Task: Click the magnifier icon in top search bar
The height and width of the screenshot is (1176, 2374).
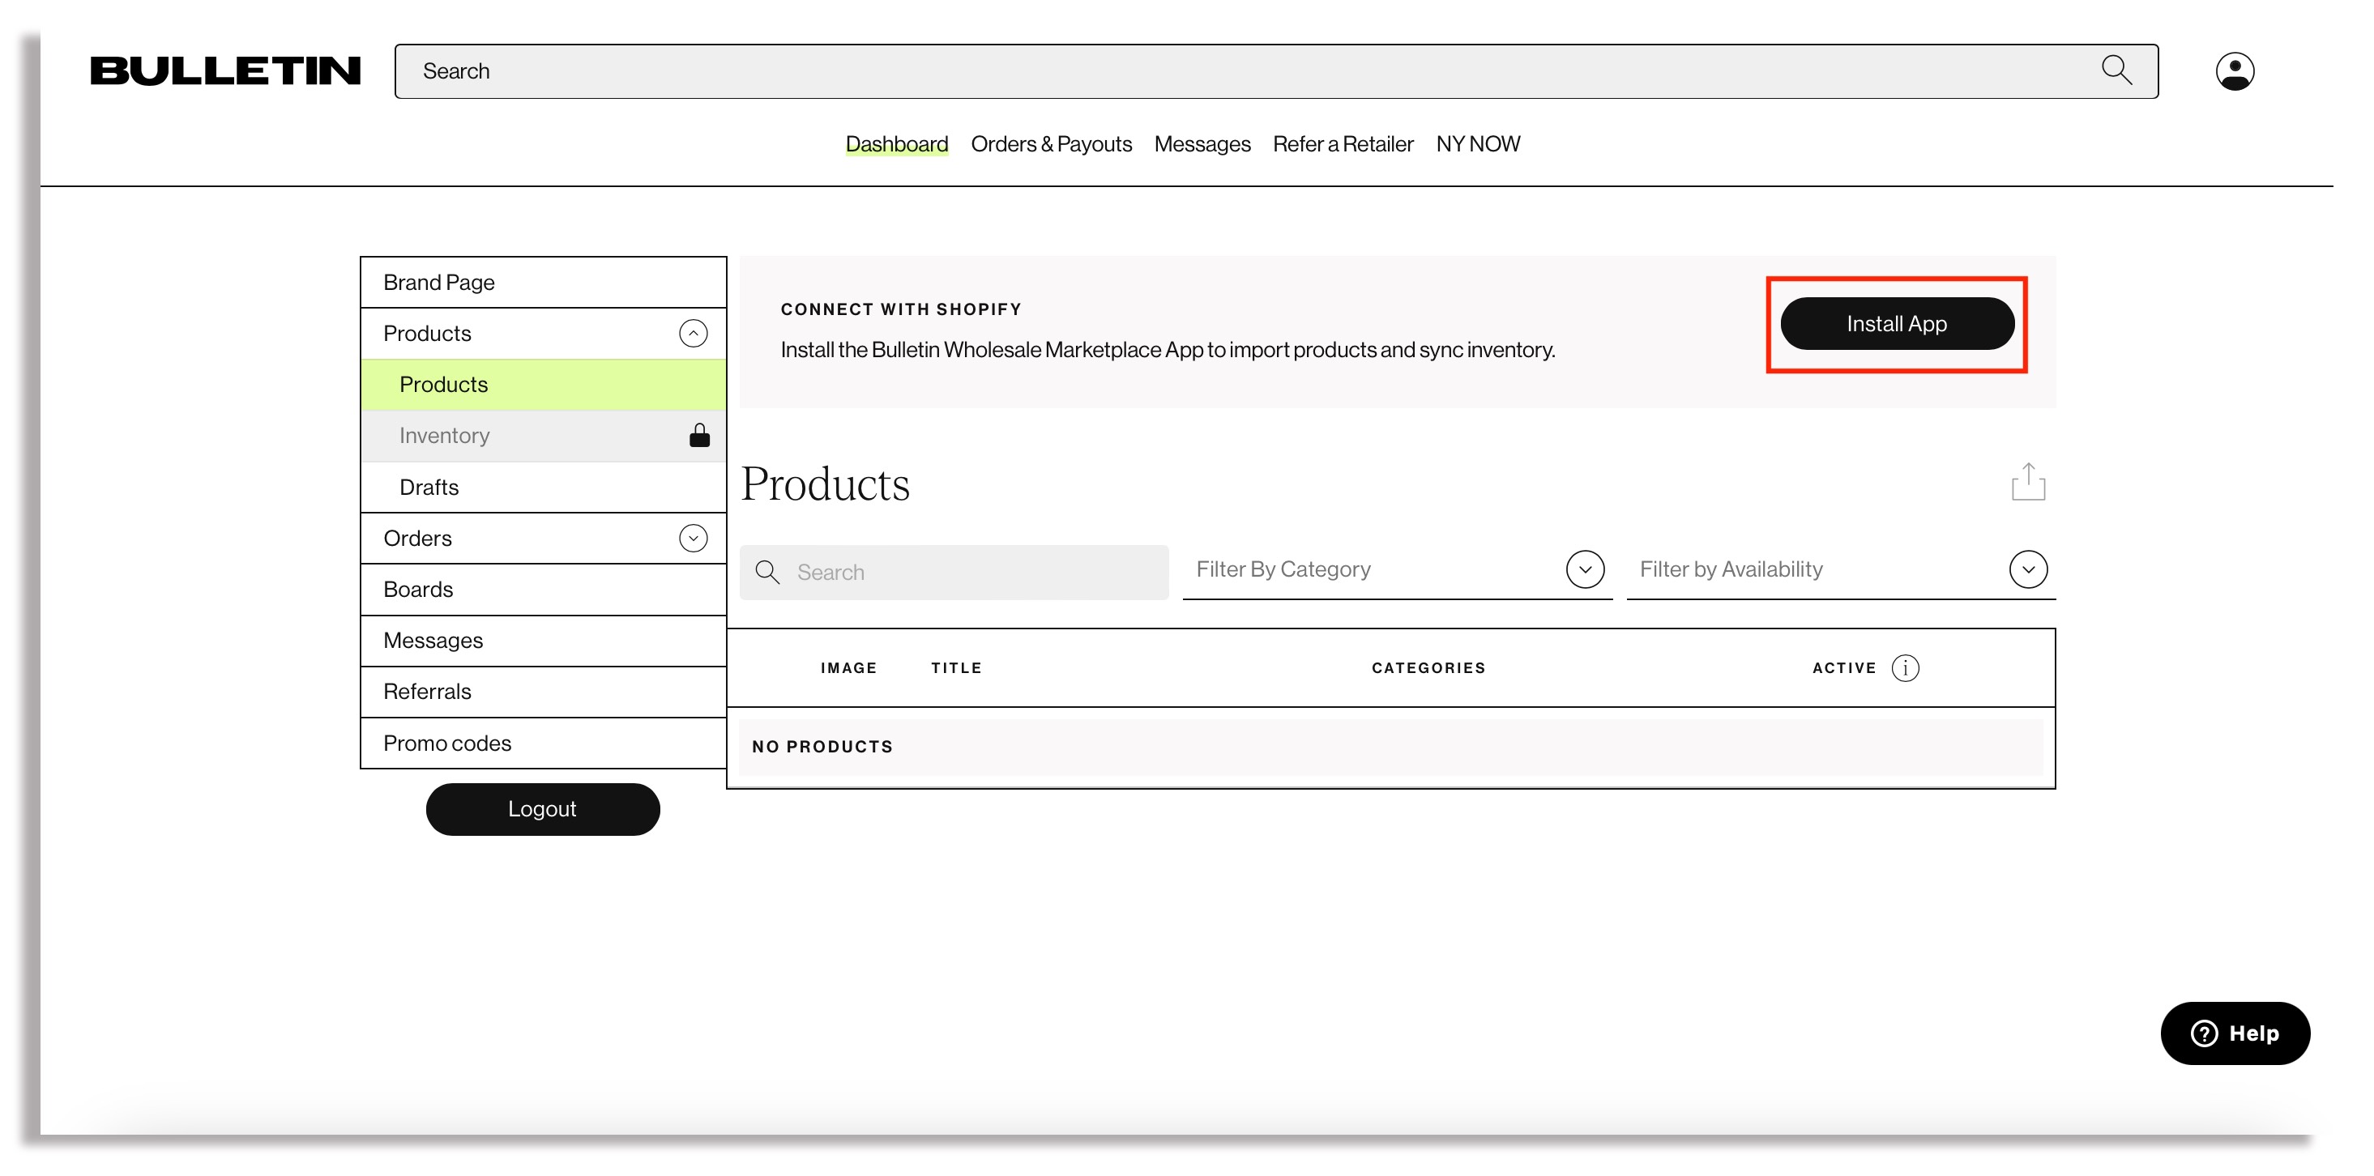Action: (x=2116, y=70)
